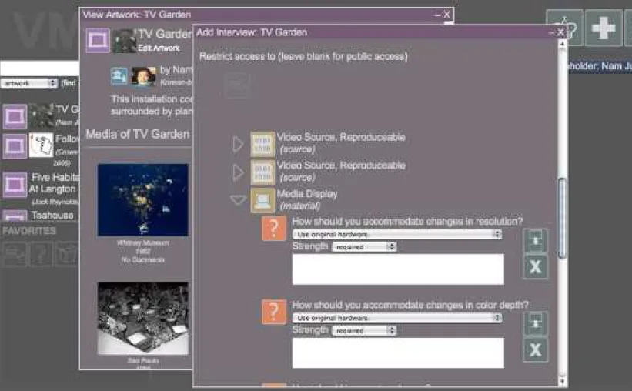Click the faded restrict access stakeholder icon
The height and width of the screenshot is (391, 632).
pos(237,85)
